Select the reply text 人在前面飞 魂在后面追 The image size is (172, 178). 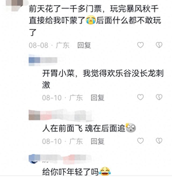84,128
